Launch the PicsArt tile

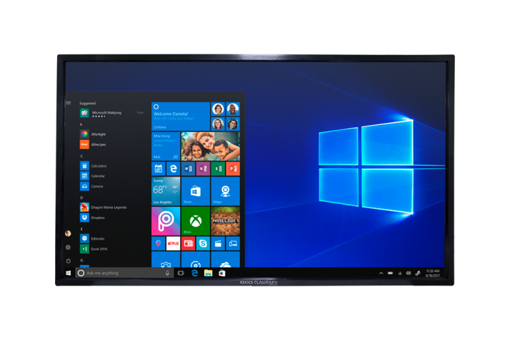[x=165, y=221]
